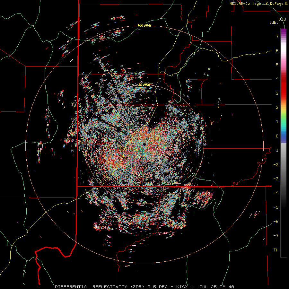Click the 11 JUL 25 date text

pyautogui.click(x=204, y=287)
